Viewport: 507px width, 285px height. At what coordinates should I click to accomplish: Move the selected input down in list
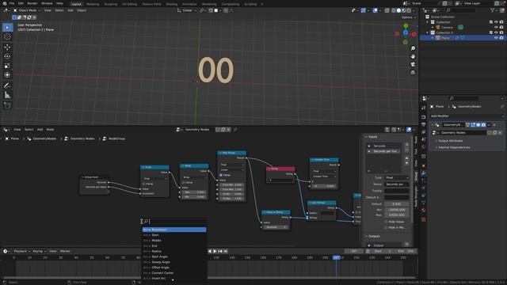(406, 163)
